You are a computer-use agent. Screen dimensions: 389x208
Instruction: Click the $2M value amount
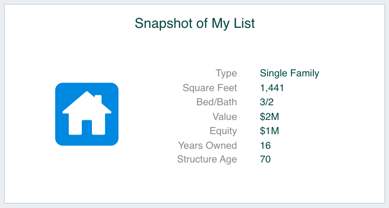coord(270,117)
